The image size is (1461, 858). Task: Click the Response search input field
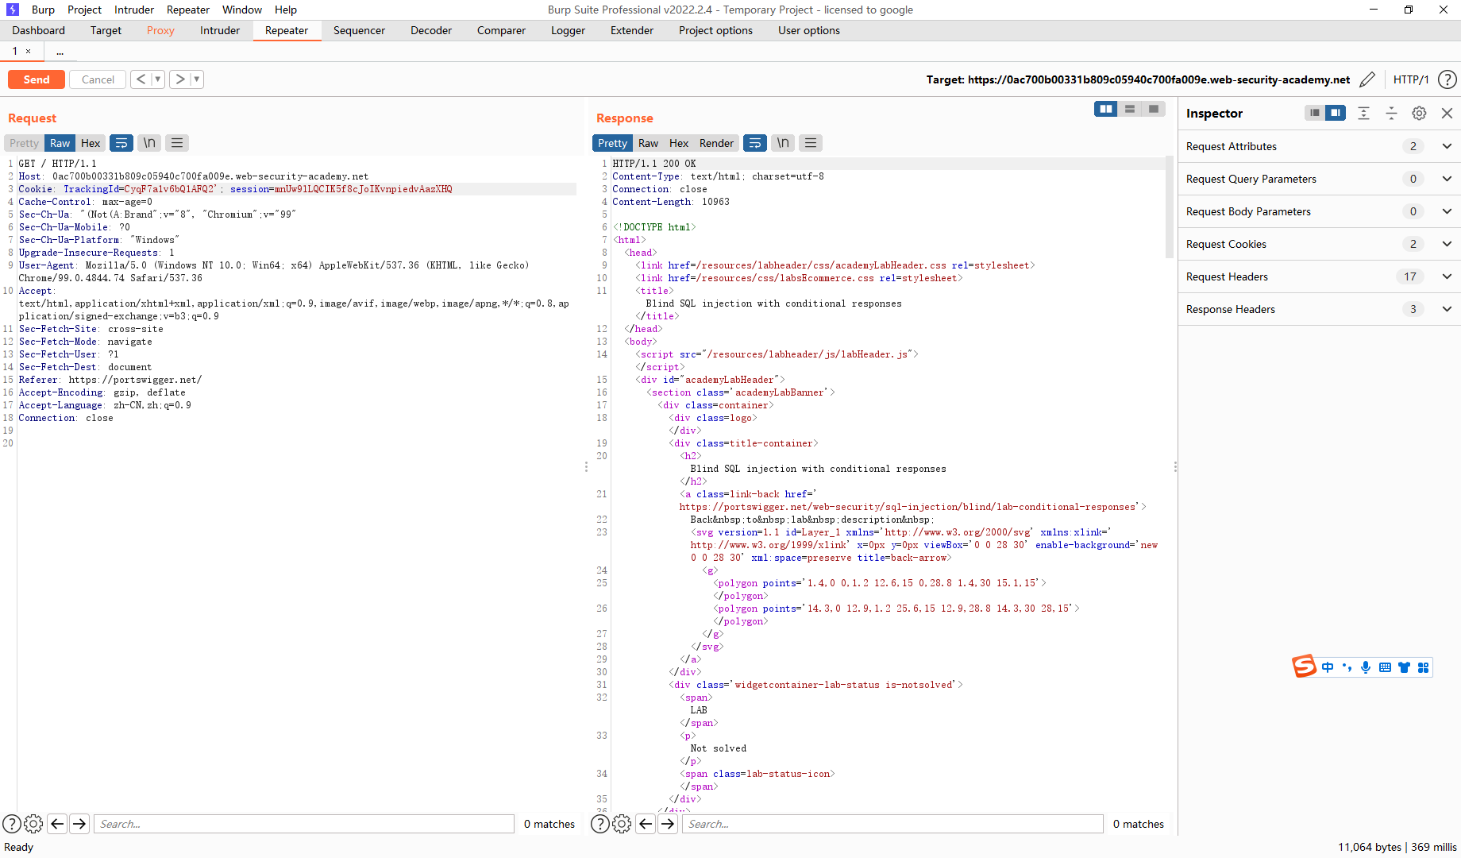[x=893, y=824]
